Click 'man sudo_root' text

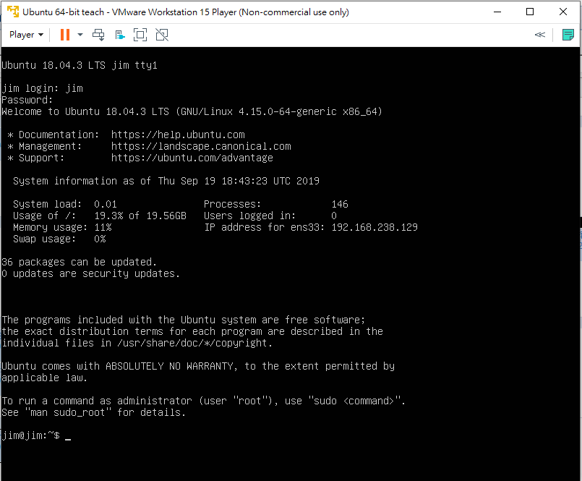click(68, 412)
